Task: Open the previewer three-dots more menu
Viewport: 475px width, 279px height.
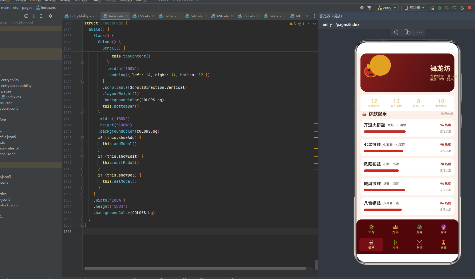Action: [x=419, y=32]
